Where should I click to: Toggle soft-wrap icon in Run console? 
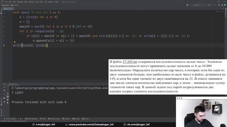pos(8,93)
